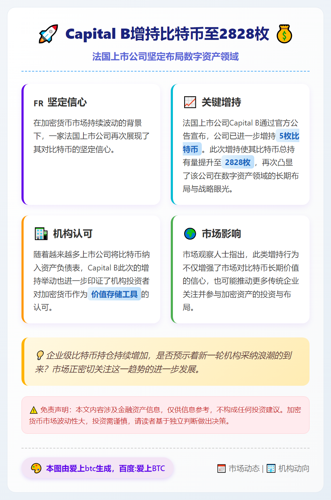Click the 市场动态 footer tag
331x500 pixels.
pyautogui.click(x=244, y=468)
